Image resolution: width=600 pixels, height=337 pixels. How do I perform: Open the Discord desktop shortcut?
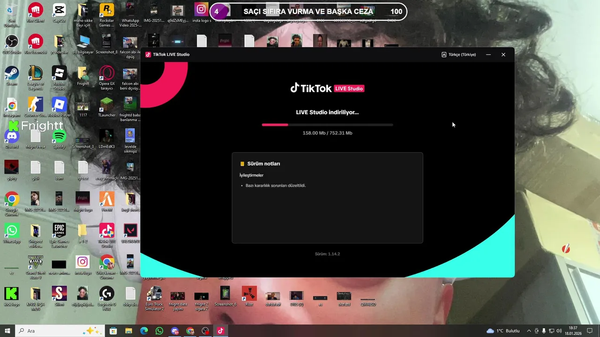pos(12,139)
